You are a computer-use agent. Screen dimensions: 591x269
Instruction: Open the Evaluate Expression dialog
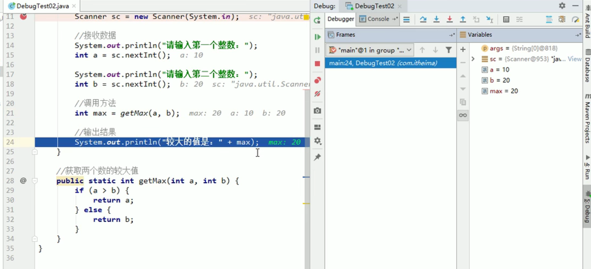(x=506, y=19)
